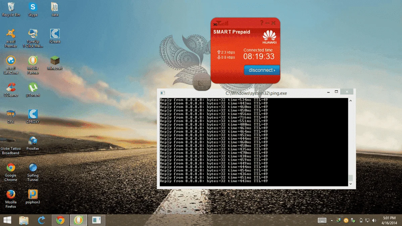The height and width of the screenshot is (226, 402).
Task: Click the help question mark in SMART widget
Action: point(261,23)
